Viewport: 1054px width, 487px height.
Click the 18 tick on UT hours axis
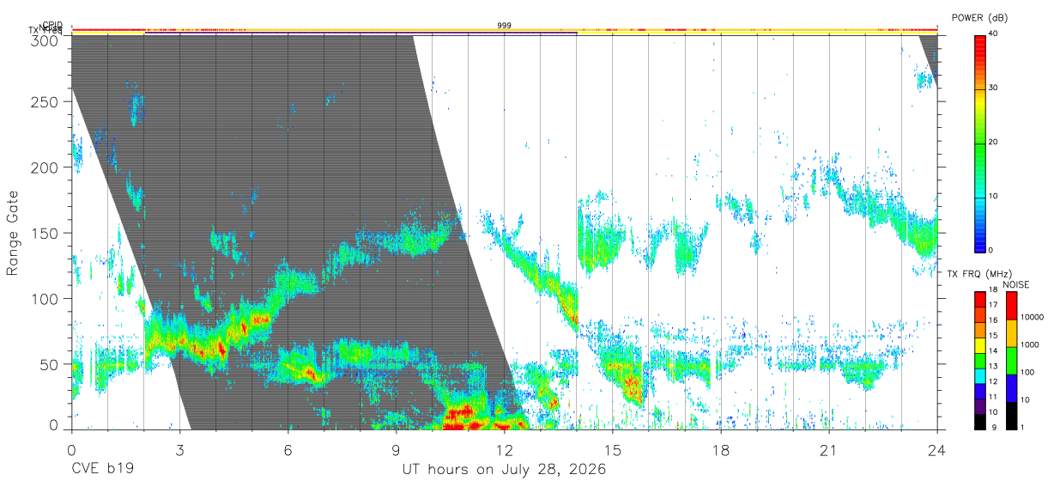[x=721, y=449]
